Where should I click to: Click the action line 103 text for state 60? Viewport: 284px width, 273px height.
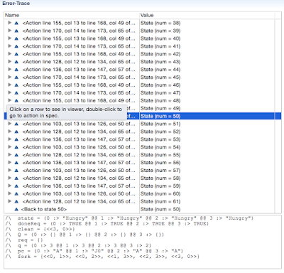coord(79,193)
